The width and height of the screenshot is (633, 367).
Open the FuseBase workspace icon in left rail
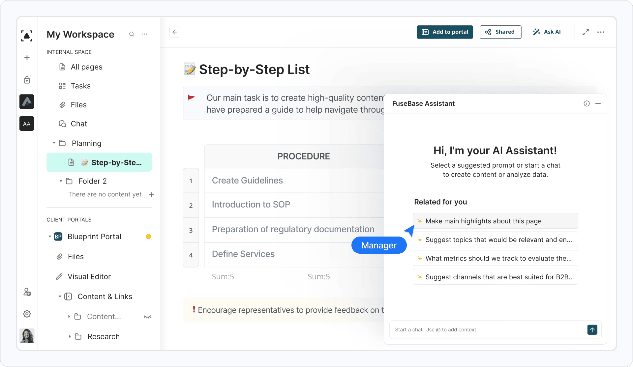(x=26, y=101)
